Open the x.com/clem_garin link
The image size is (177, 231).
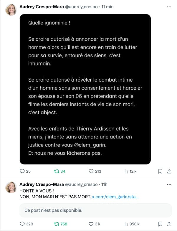click(x=115, y=197)
